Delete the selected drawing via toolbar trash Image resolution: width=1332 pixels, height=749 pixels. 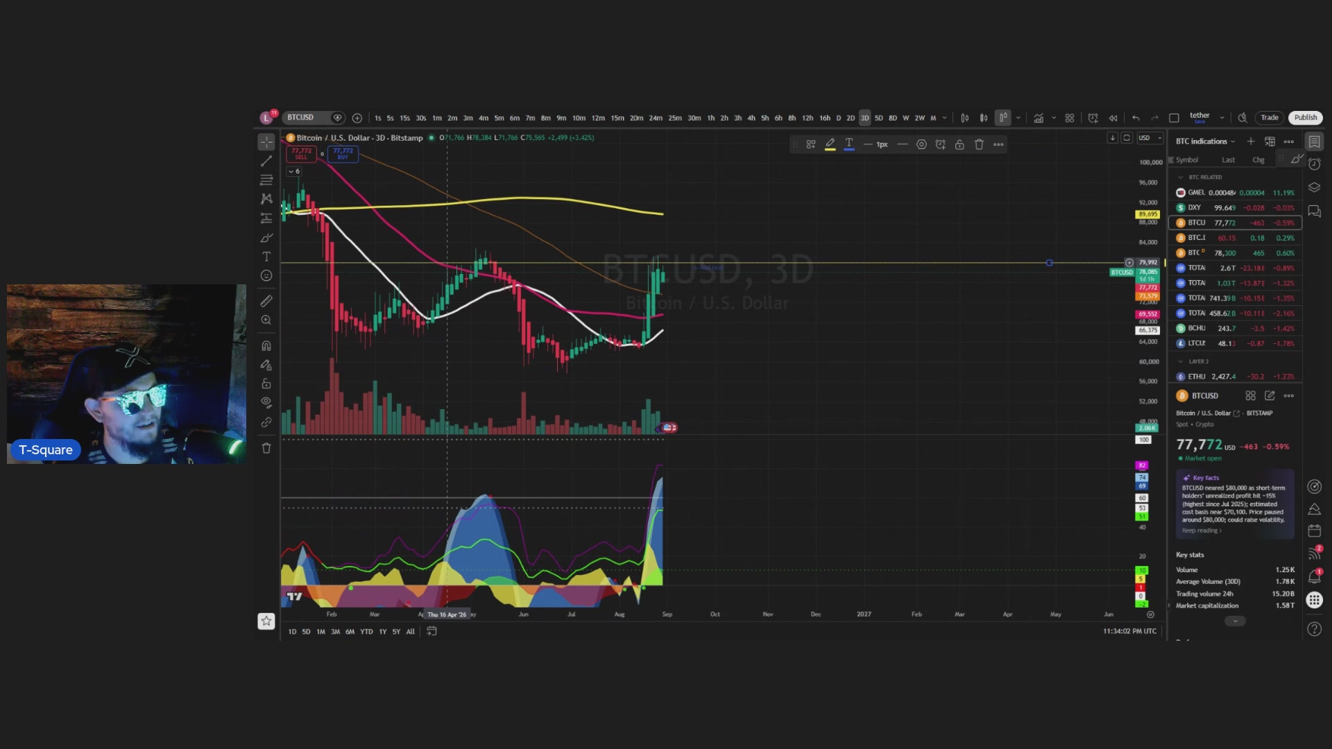point(979,144)
